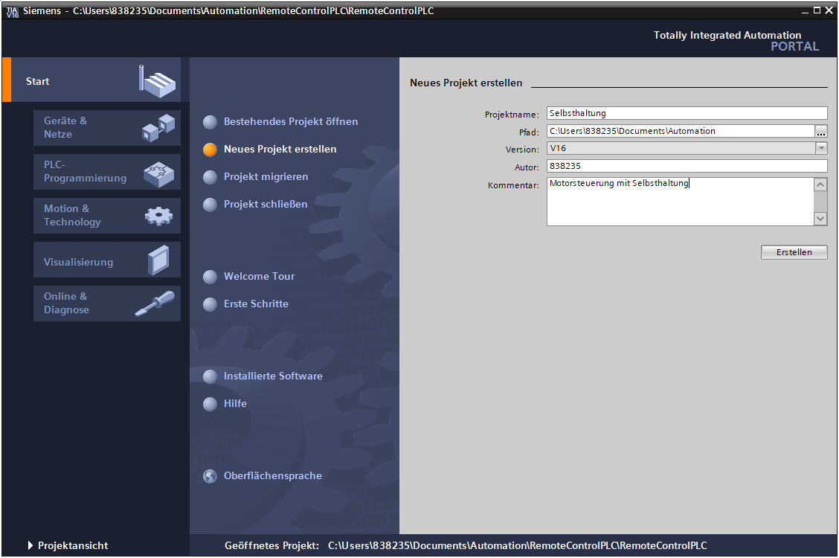Screen dimensions: 839x558
Task: Open the Online & Diagnose portal
Action: 107,304
